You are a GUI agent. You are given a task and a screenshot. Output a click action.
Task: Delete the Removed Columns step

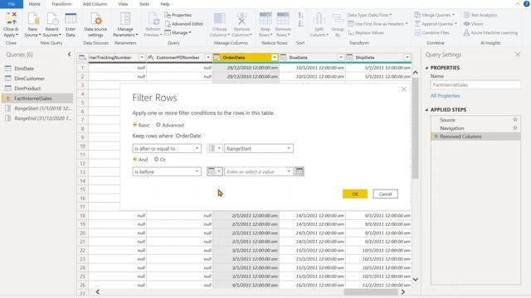pyautogui.click(x=436, y=137)
